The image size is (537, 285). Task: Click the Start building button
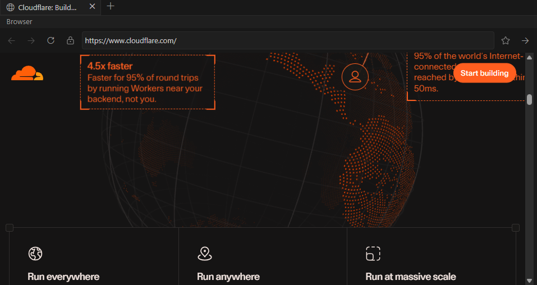(x=484, y=73)
